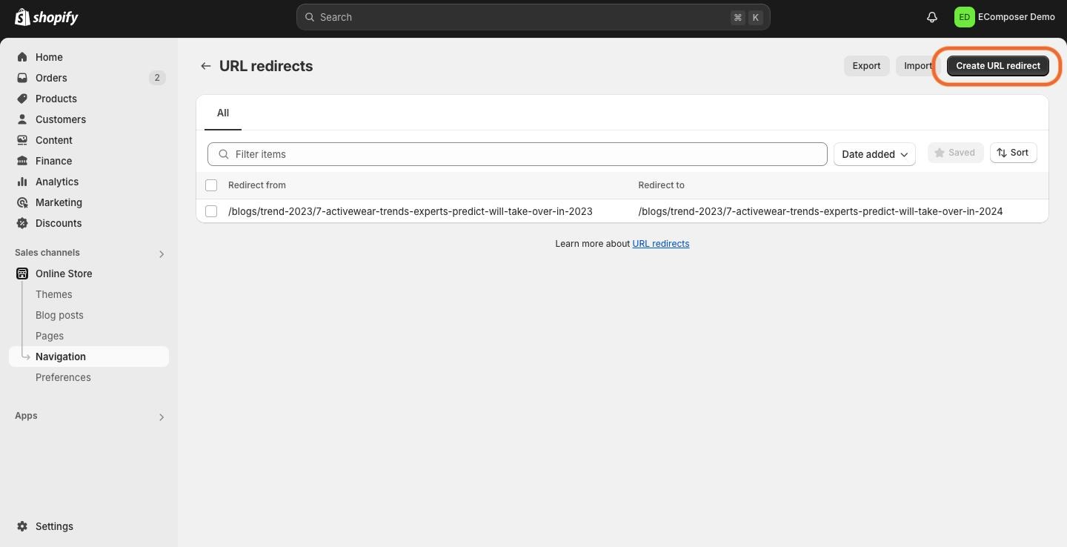Click the Saved button label
1067x547 pixels.
(x=962, y=153)
